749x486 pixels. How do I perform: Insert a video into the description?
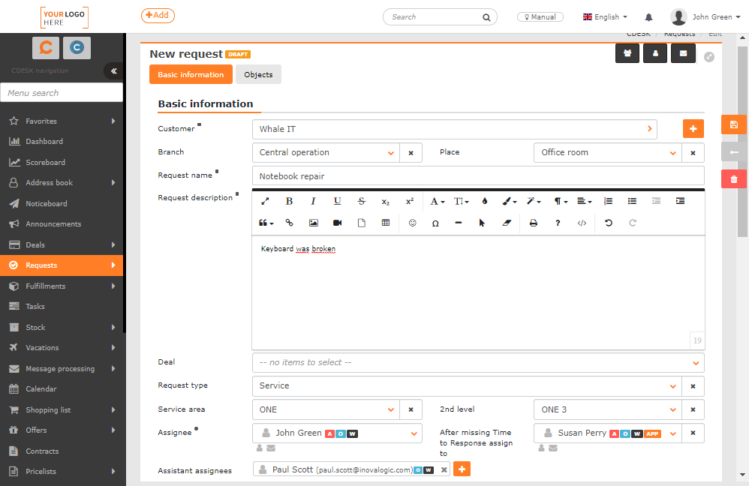(337, 222)
